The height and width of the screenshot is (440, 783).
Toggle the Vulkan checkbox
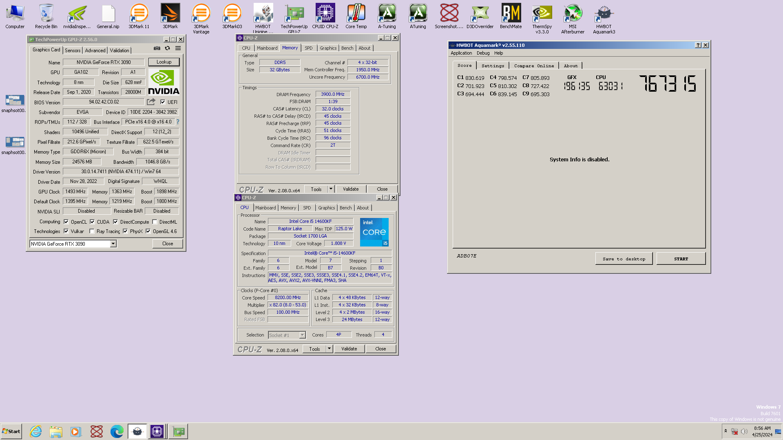[x=66, y=231]
